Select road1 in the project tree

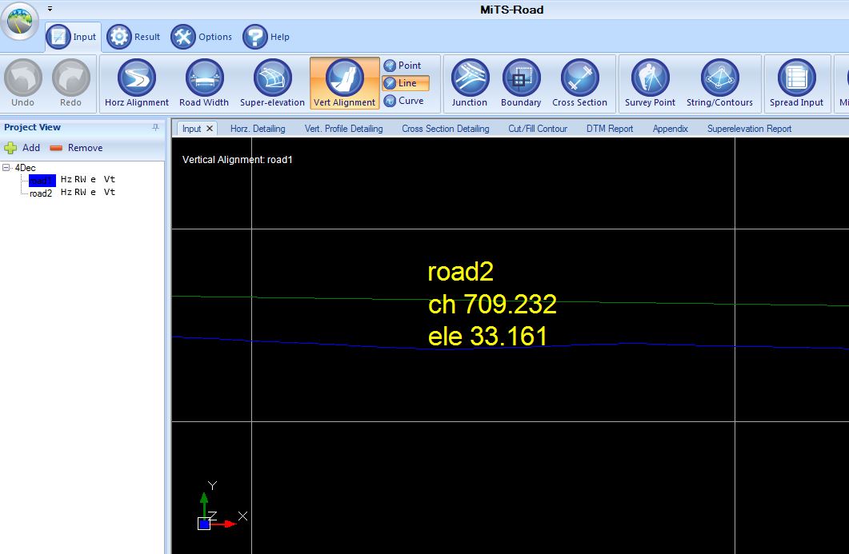pos(42,181)
